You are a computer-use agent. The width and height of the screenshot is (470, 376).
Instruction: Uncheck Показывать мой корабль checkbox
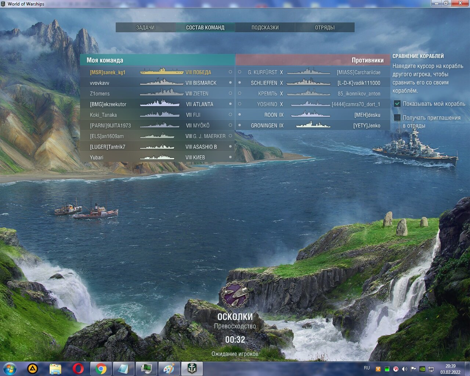[x=397, y=104]
